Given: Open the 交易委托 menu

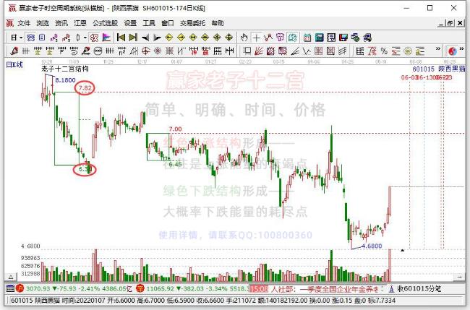Looking at the screenshot, I should 192,23.
